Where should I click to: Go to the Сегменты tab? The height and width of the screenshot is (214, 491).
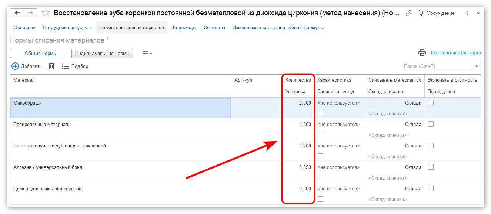[214, 27]
